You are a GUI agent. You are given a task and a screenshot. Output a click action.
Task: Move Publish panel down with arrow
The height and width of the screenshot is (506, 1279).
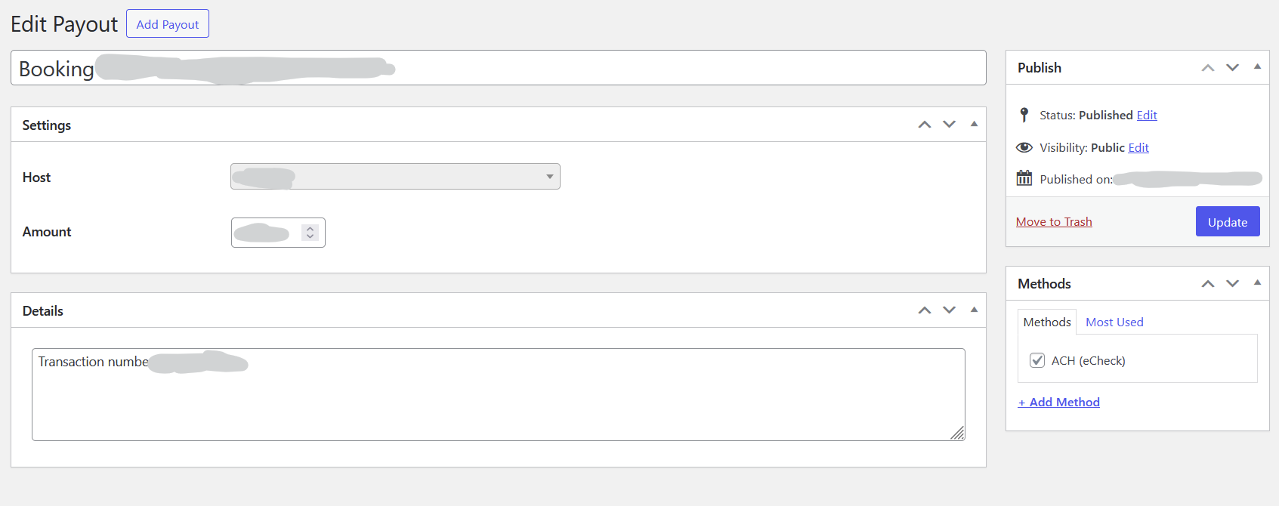click(1233, 68)
